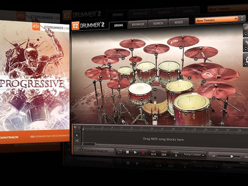This screenshot has width=248, height=186.
Task: Select the arrow pointer tool beside song track
Action: 77,135
